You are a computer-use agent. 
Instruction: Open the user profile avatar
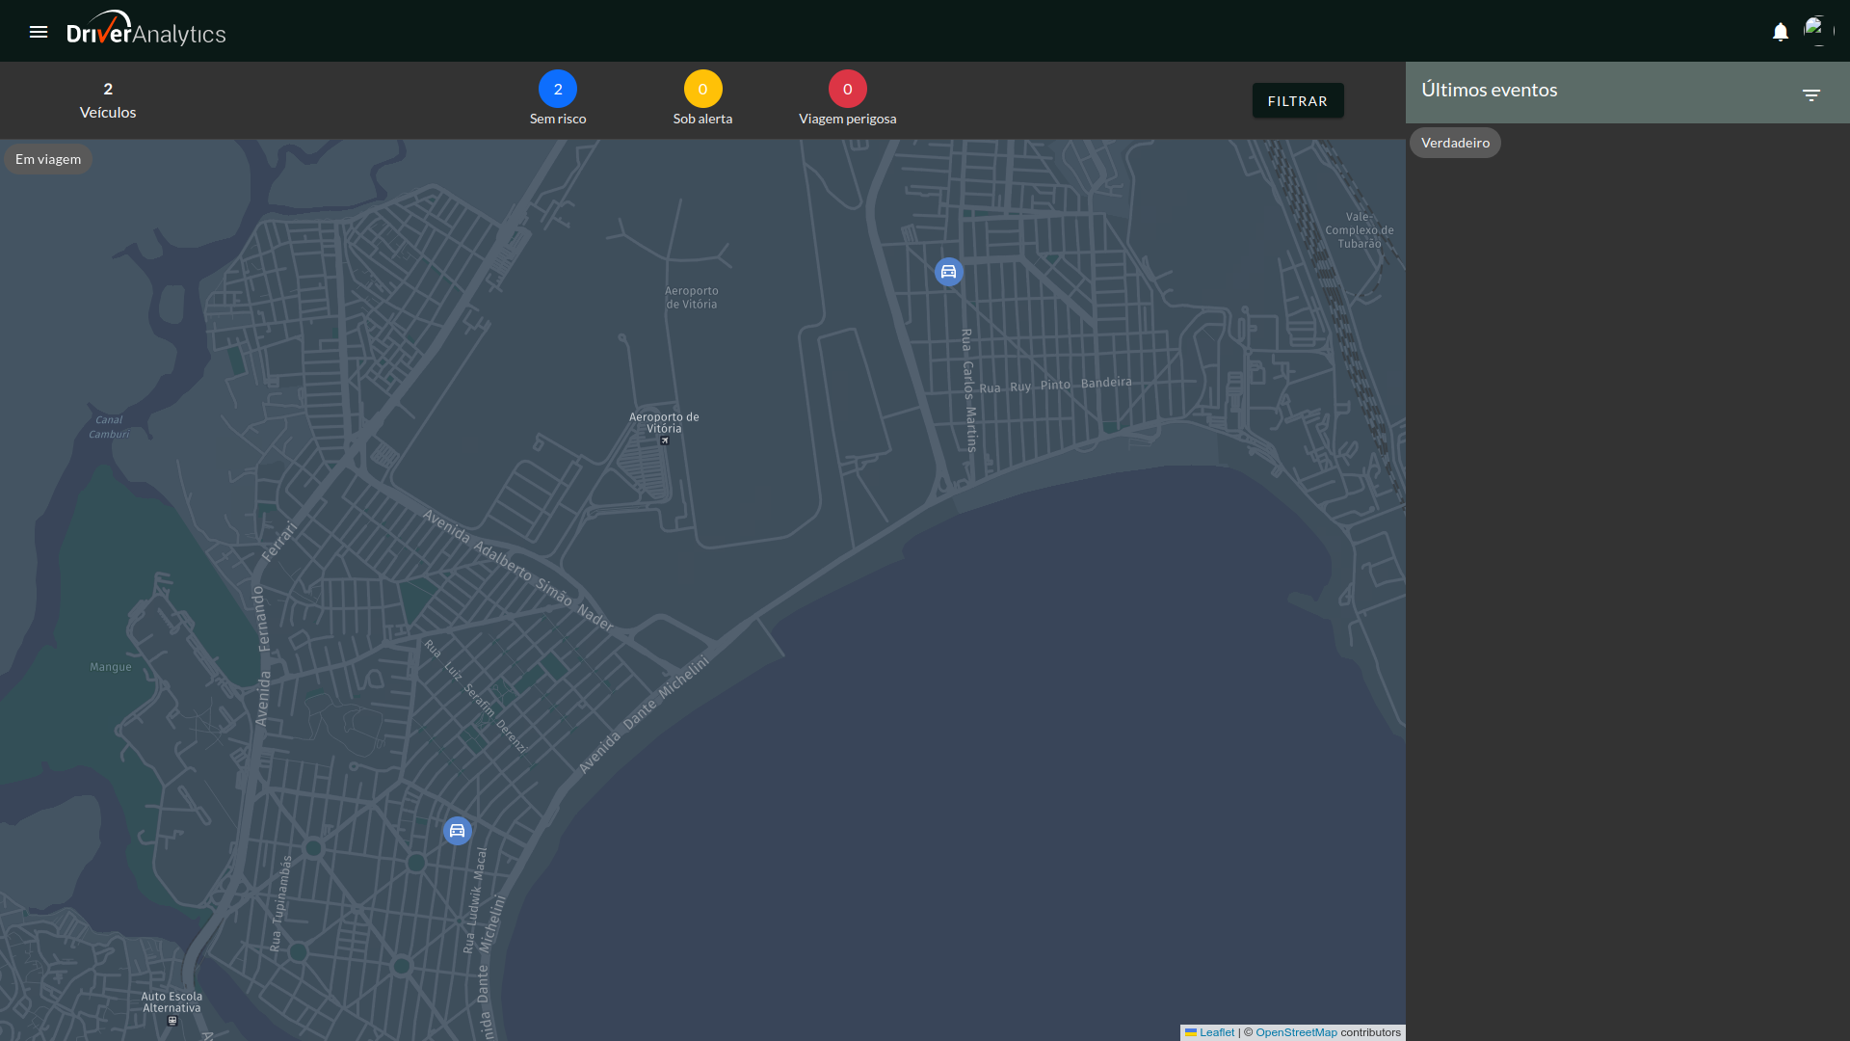(1817, 30)
